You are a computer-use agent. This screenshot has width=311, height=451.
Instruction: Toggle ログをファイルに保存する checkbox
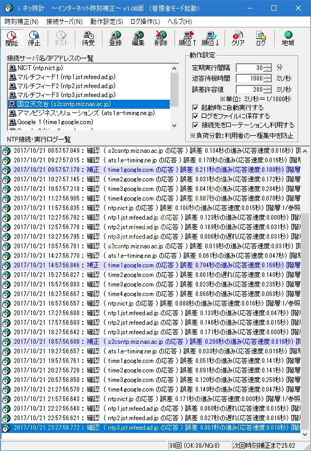coord(195,116)
